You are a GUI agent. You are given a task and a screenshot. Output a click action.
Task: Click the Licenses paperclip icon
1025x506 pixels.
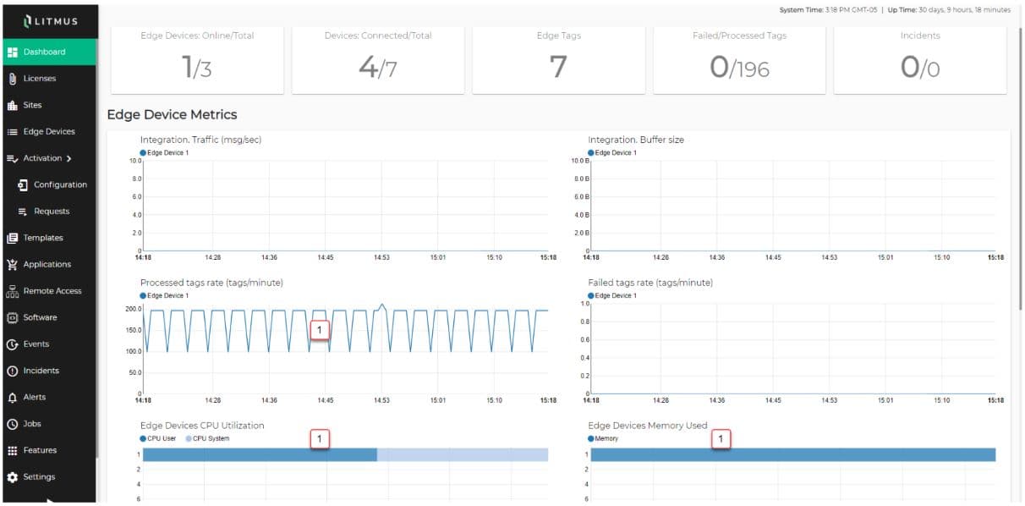pyautogui.click(x=13, y=79)
